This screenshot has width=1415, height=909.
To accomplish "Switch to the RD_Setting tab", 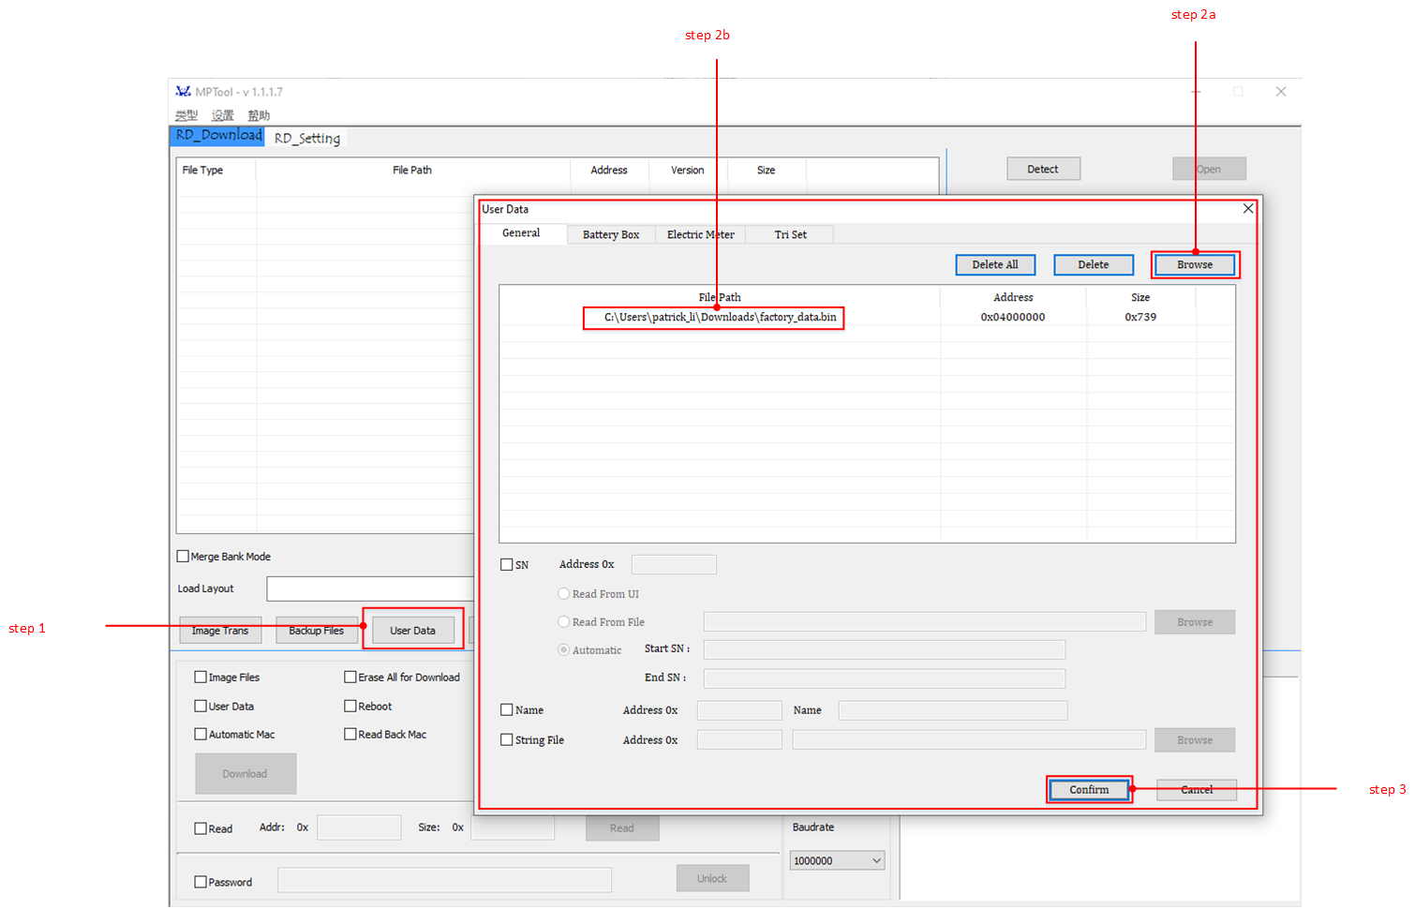I will 305,138.
